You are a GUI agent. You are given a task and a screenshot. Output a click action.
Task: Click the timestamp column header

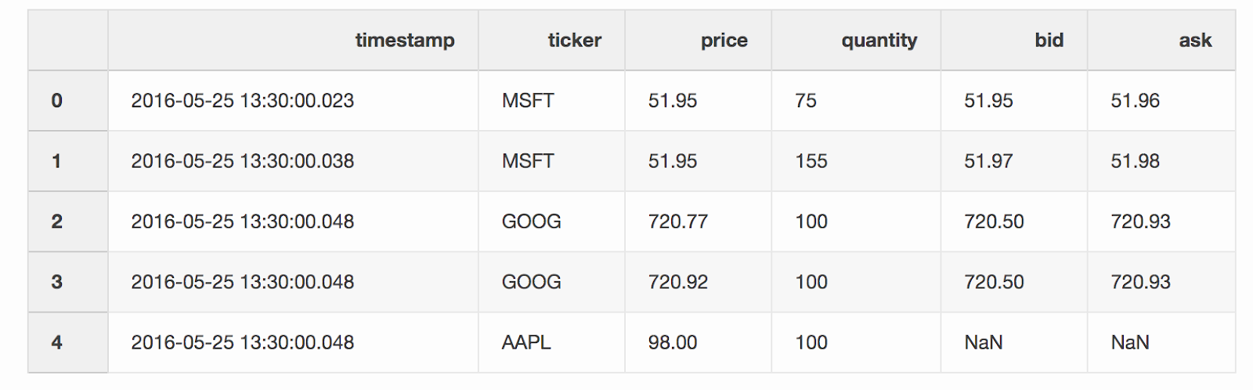404,41
